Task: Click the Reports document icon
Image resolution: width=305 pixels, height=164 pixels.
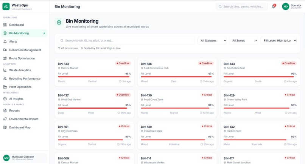Action: pos(5,110)
